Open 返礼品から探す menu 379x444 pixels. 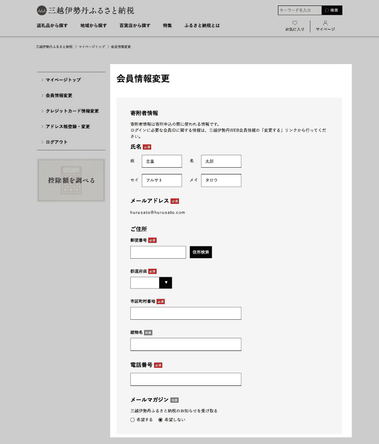(x=52, y=25)
